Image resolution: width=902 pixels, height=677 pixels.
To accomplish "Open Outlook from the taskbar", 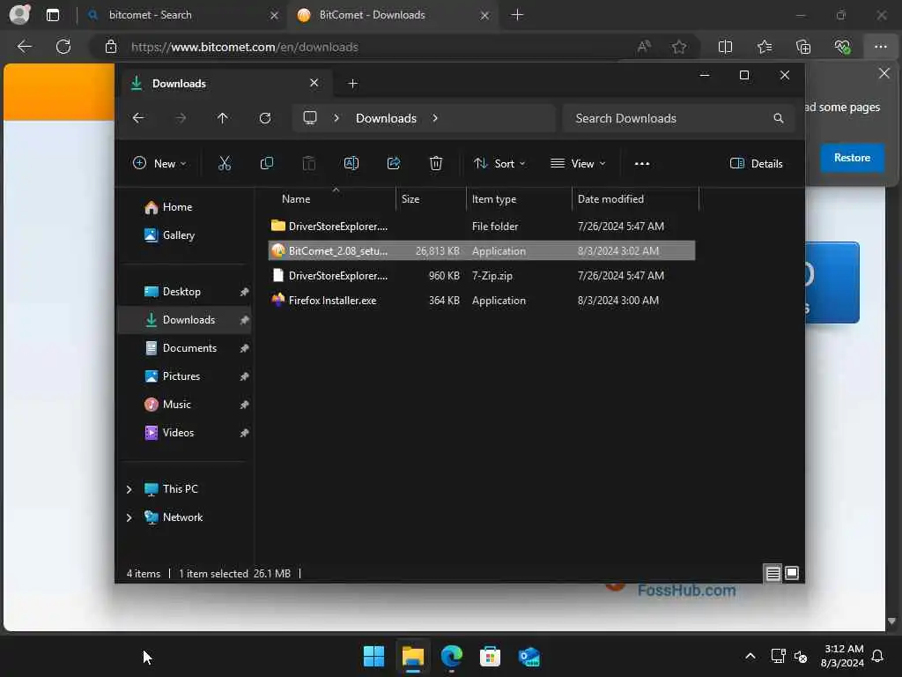I will click(x=529, y=656).
